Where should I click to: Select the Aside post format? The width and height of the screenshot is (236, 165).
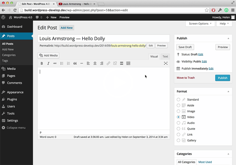178,105
